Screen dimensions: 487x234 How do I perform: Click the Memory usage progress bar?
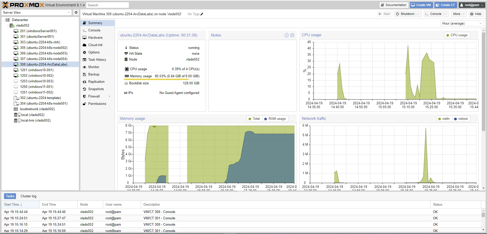tap(162, 80)
